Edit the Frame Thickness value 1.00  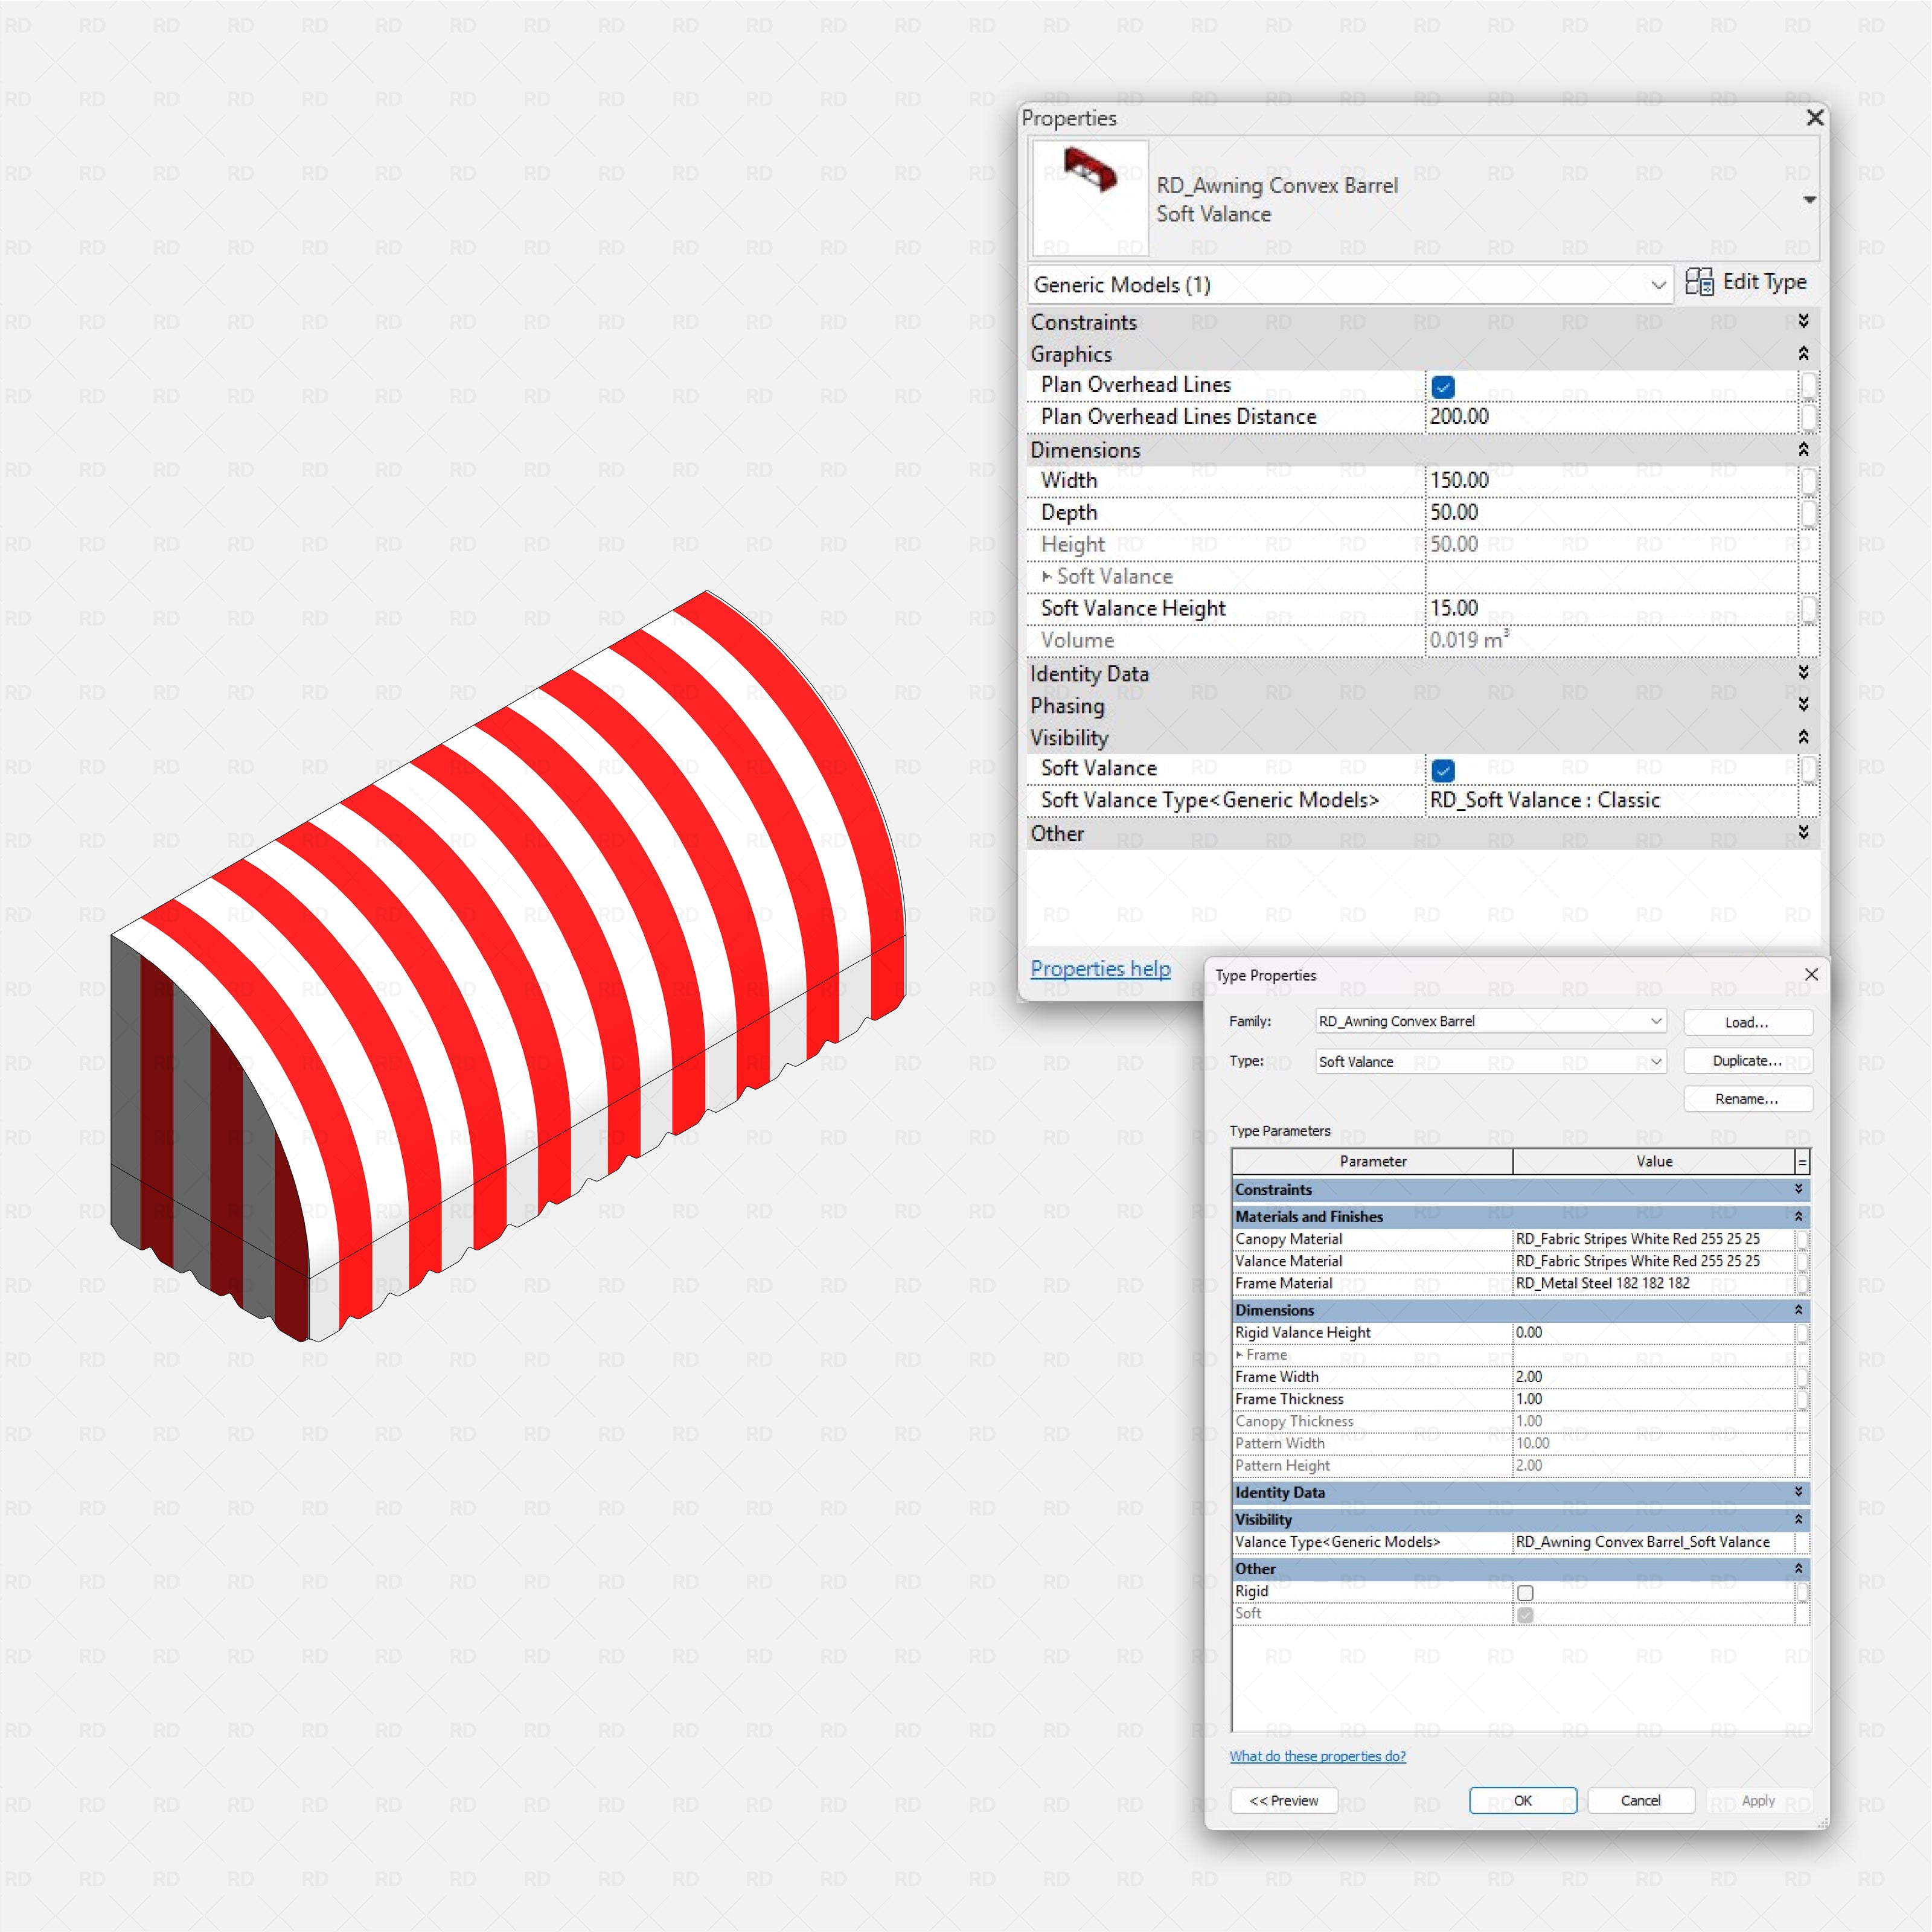coord(1654,1399)
